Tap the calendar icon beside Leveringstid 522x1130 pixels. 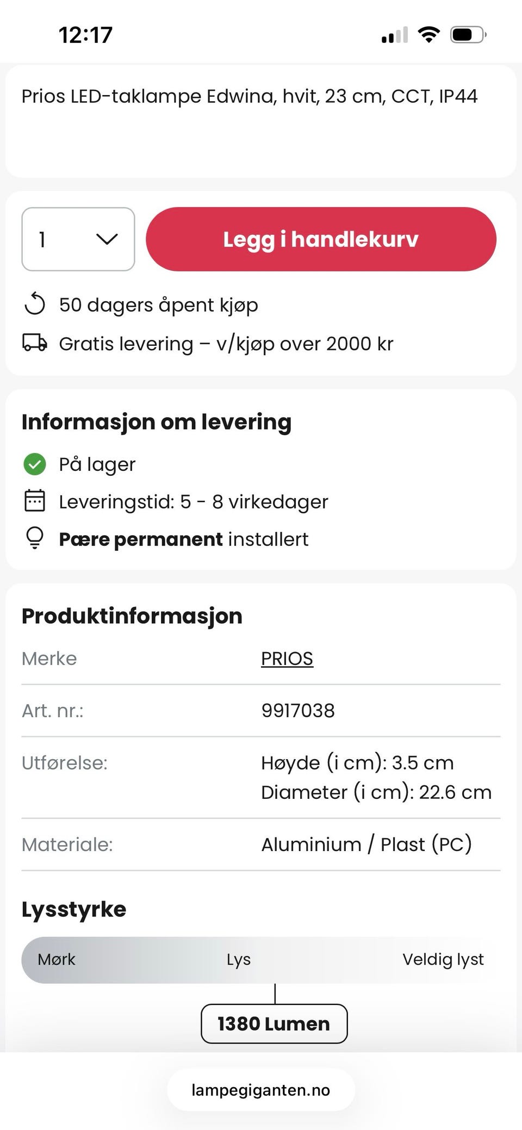[35, 501]
